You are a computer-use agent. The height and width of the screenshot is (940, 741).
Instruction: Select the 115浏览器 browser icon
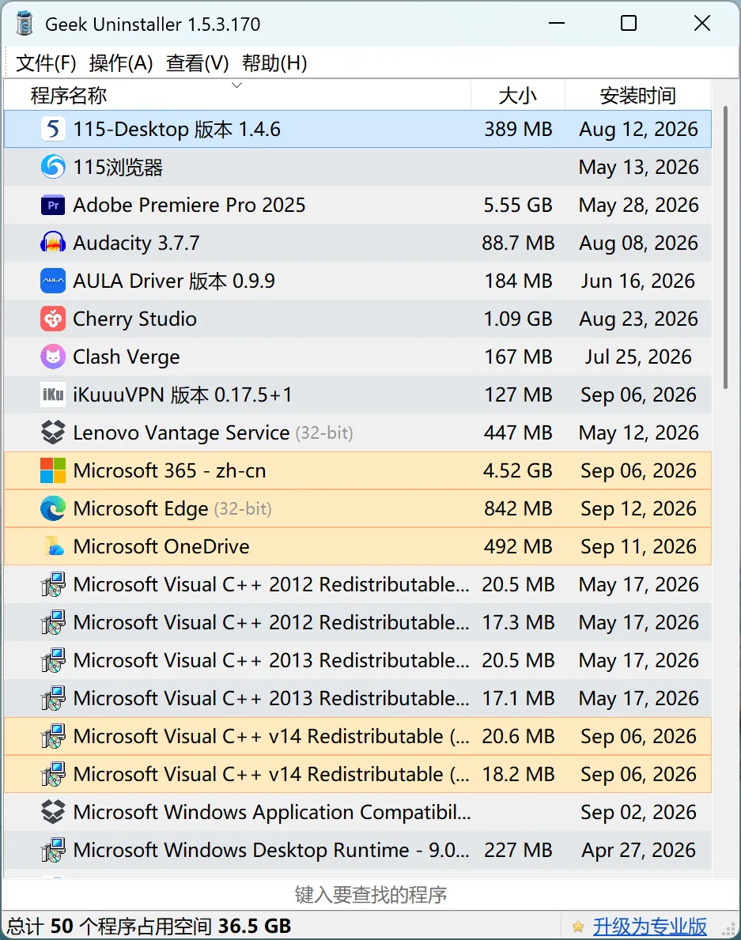(53, 167)
